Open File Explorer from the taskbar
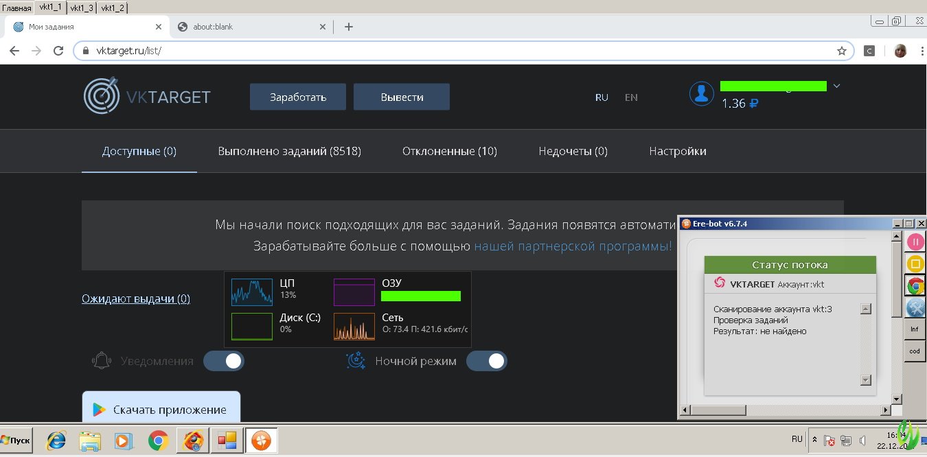Screen dimensions: 927x457 [91, 440]
